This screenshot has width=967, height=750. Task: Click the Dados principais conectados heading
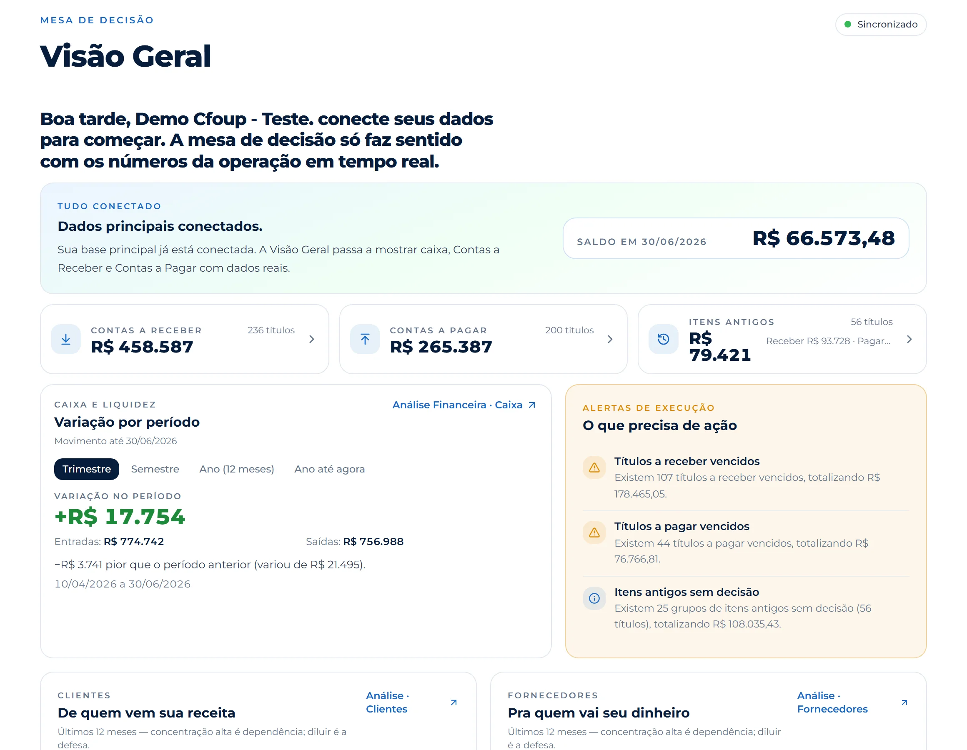[x=160, y=226]
